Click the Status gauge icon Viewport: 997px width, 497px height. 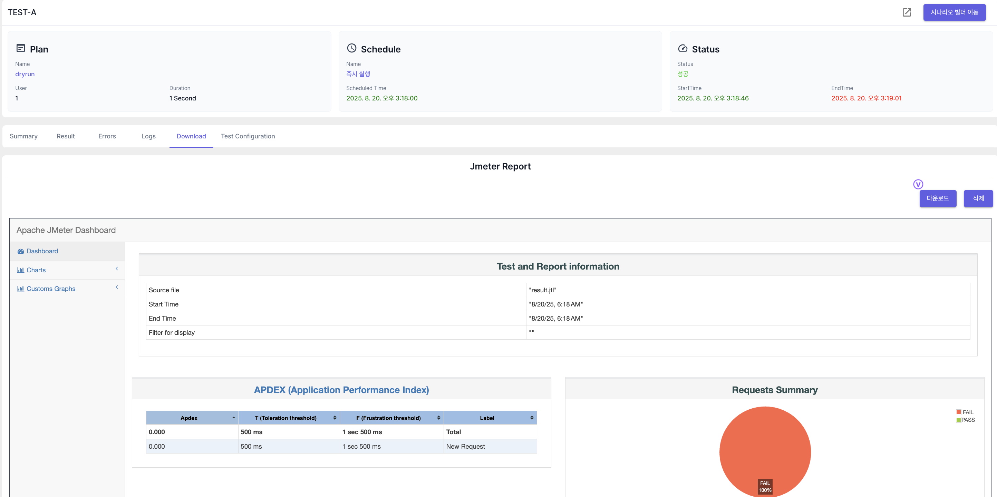(x=683, y=48)
